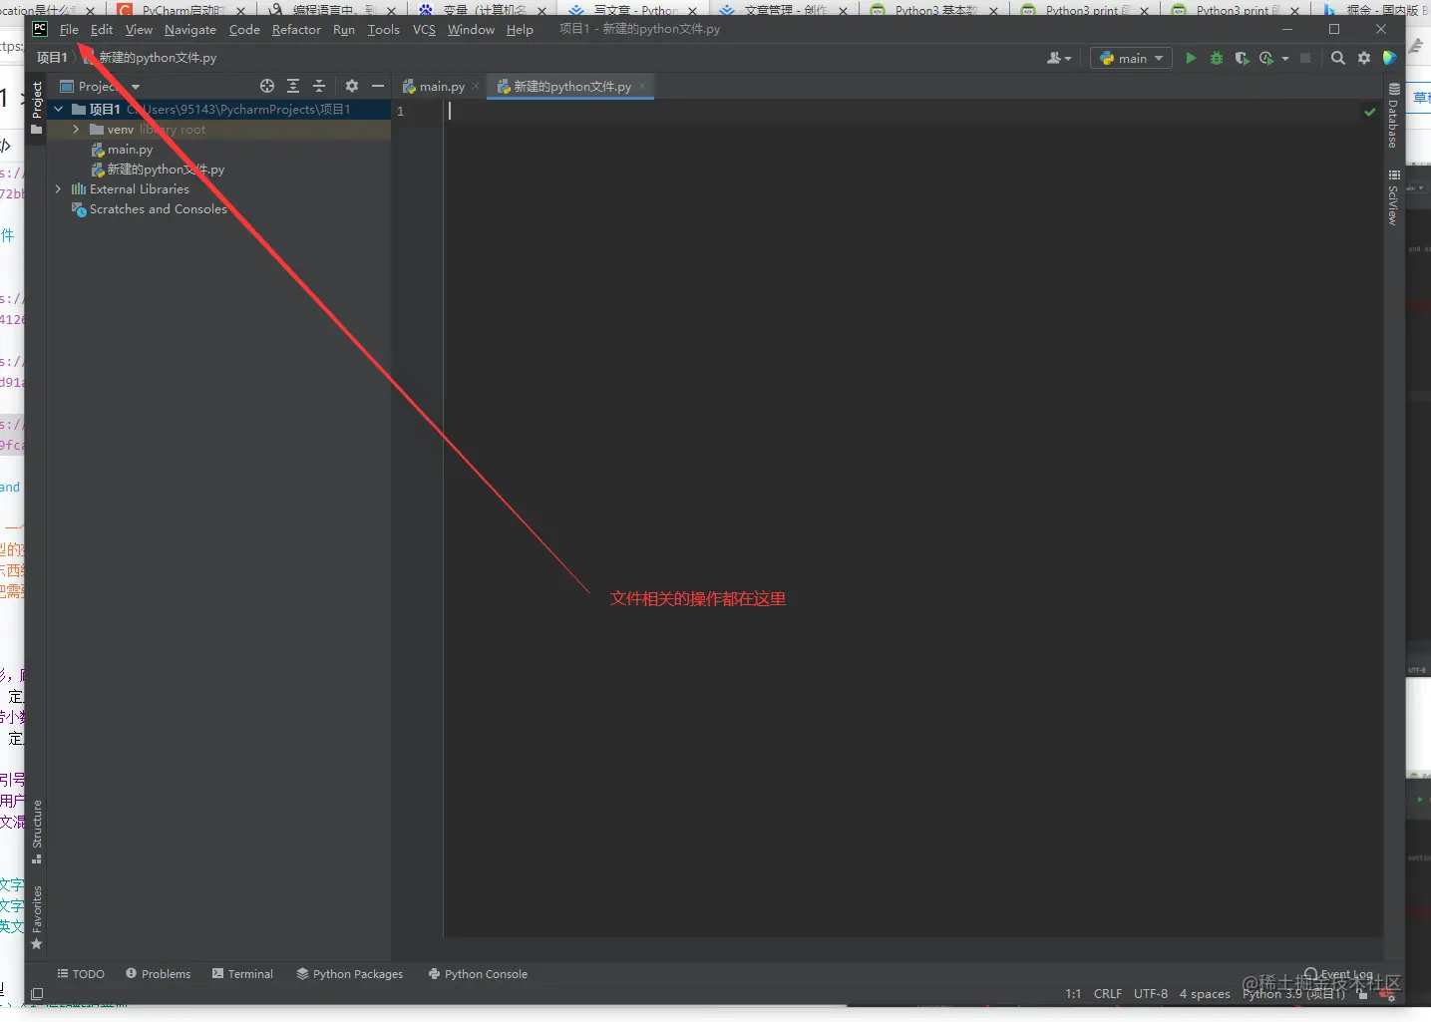The width and height of the screenshot is (1431, 1022).
Task: Collapse all in Project panel
Action: (x=319, y=87)
